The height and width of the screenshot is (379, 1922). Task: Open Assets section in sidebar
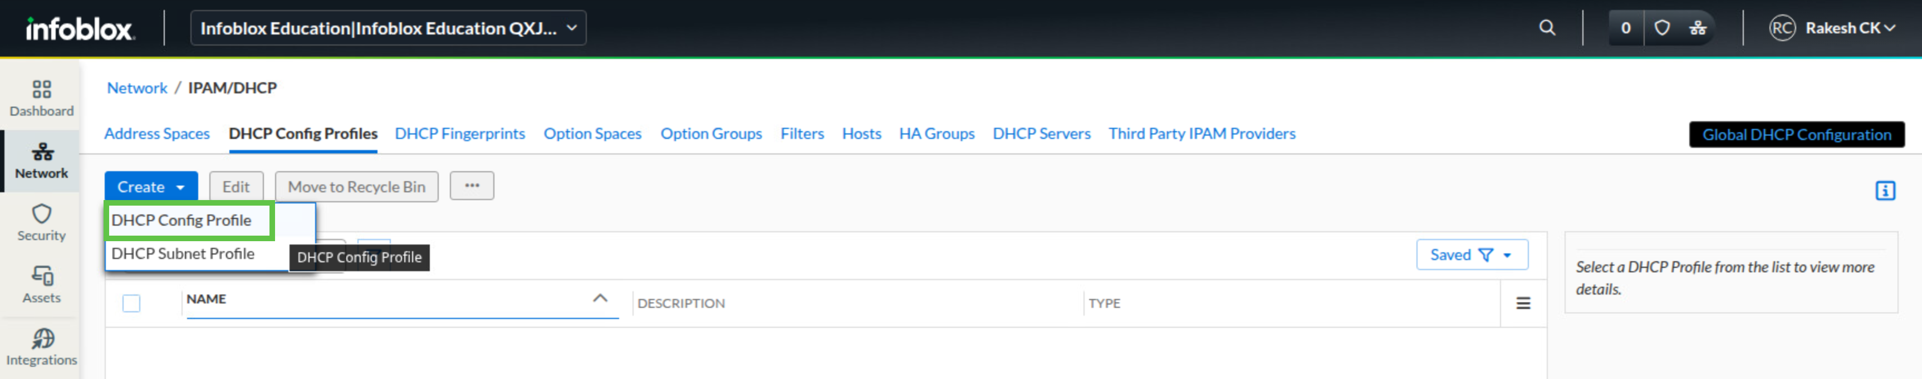point(42,285)
